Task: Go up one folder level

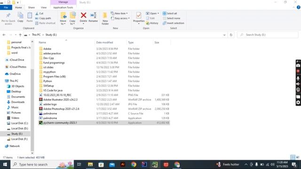Action: coord(20,35)
